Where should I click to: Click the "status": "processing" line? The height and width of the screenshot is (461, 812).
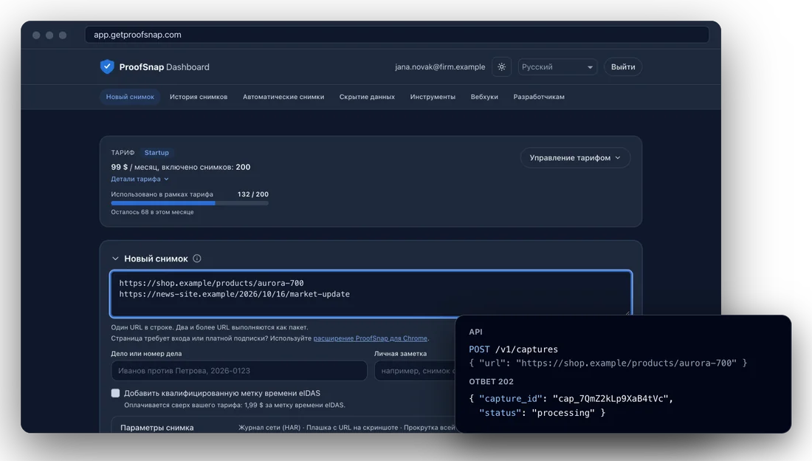coord(542,413)
